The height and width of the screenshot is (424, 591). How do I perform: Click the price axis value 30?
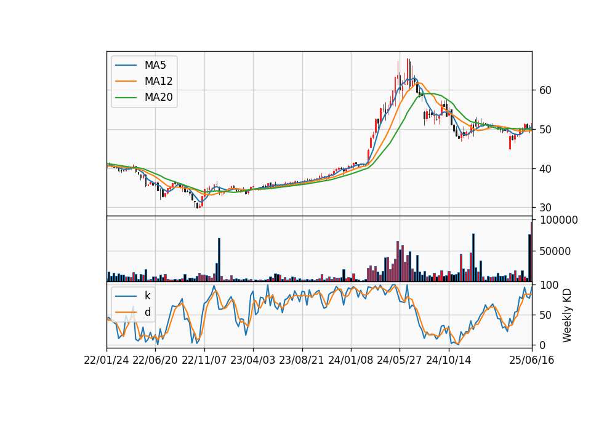click(x=545, y=208)
